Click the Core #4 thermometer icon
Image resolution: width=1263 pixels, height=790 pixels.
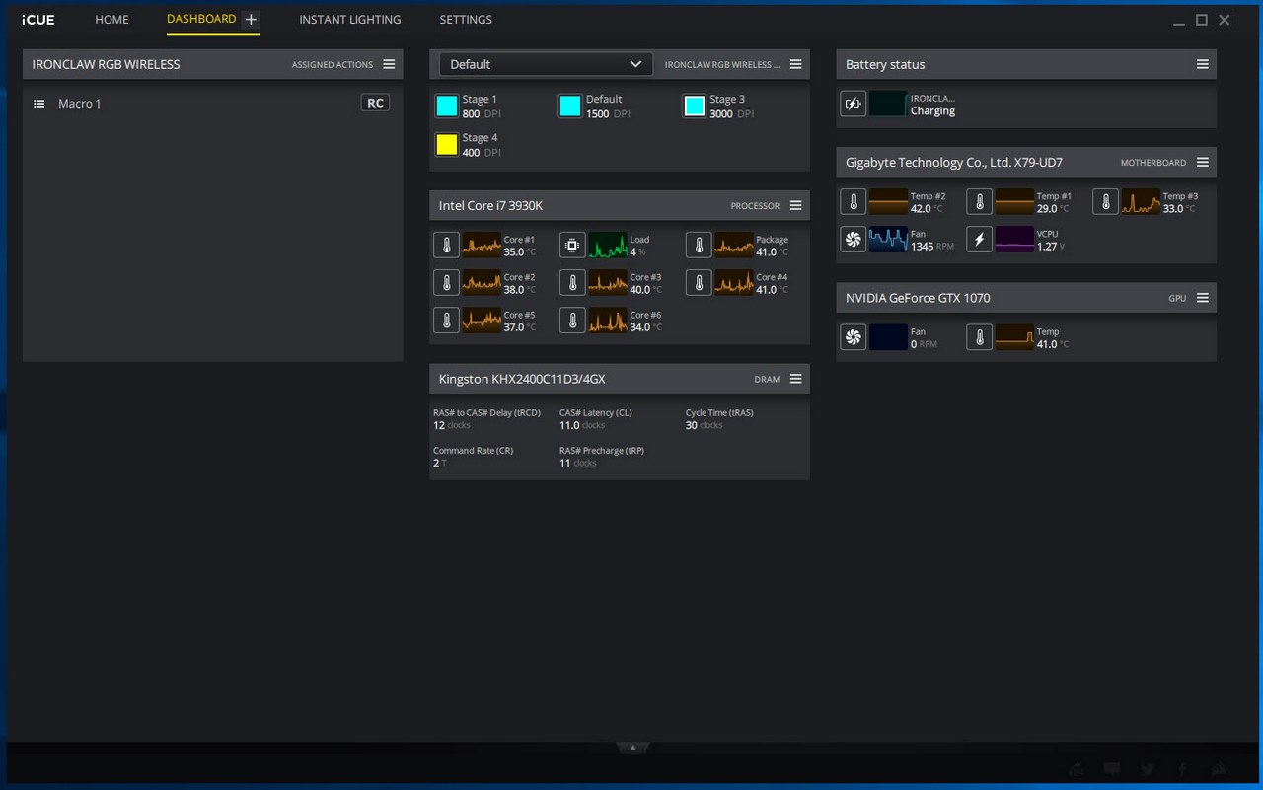(x=699, y=283)
